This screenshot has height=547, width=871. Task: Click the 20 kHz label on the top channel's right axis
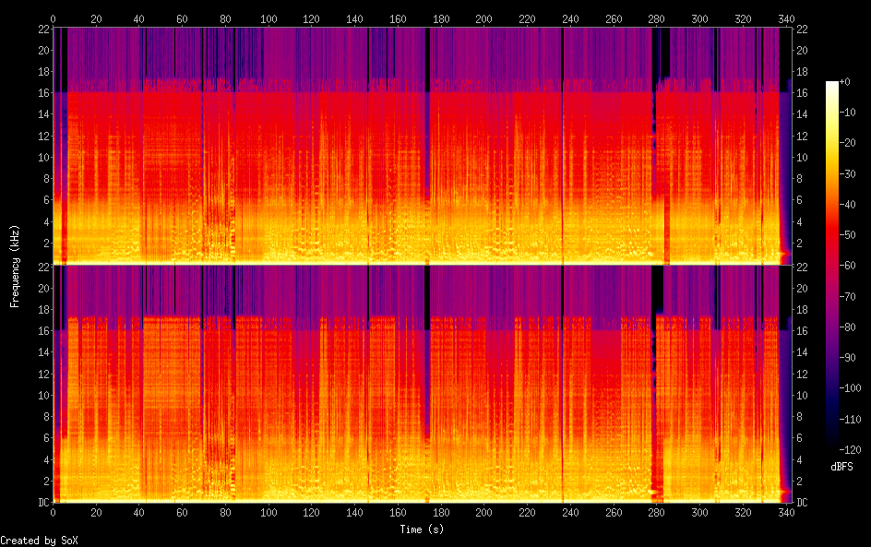point(801,50)
